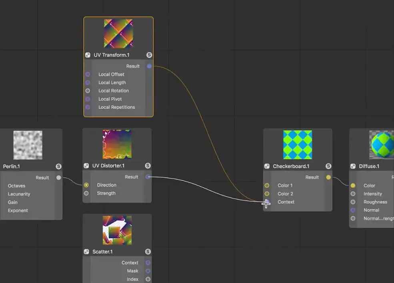Viewport: 394px width, 283px height.
Task: Click the Octaves label on Perlin.1
Action: 16,186
